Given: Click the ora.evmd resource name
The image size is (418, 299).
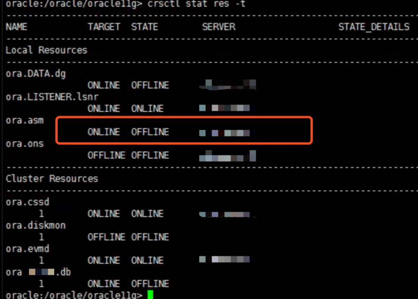Looking at the screenshot, I should (x=27, y=249).
